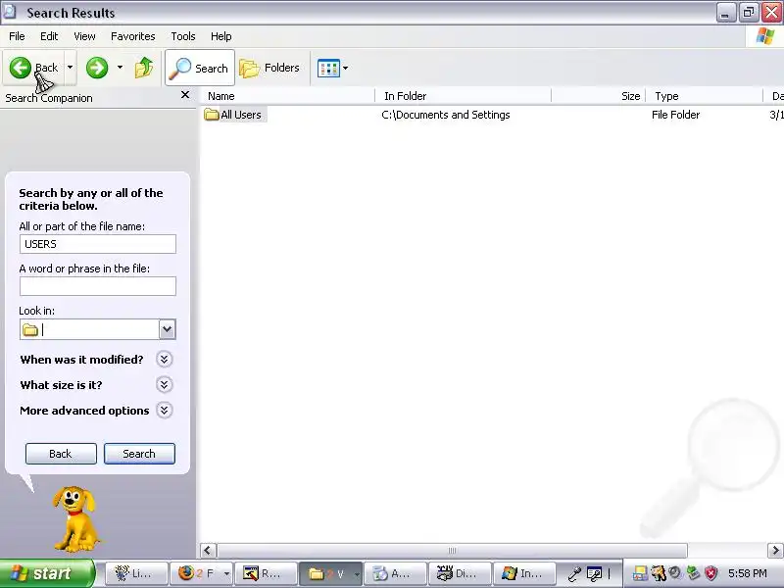The height and width of the screenshot is (588, 784).
Task: Click the Back button in Search Companion
Action: tap(61, 454)
